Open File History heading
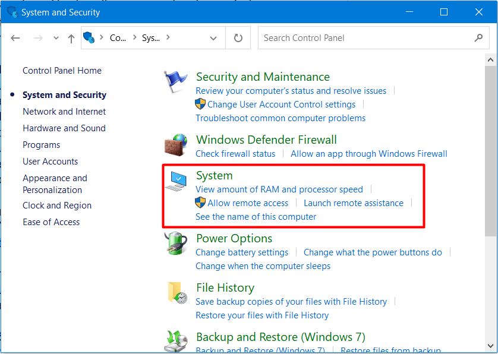 coord(225,287)
